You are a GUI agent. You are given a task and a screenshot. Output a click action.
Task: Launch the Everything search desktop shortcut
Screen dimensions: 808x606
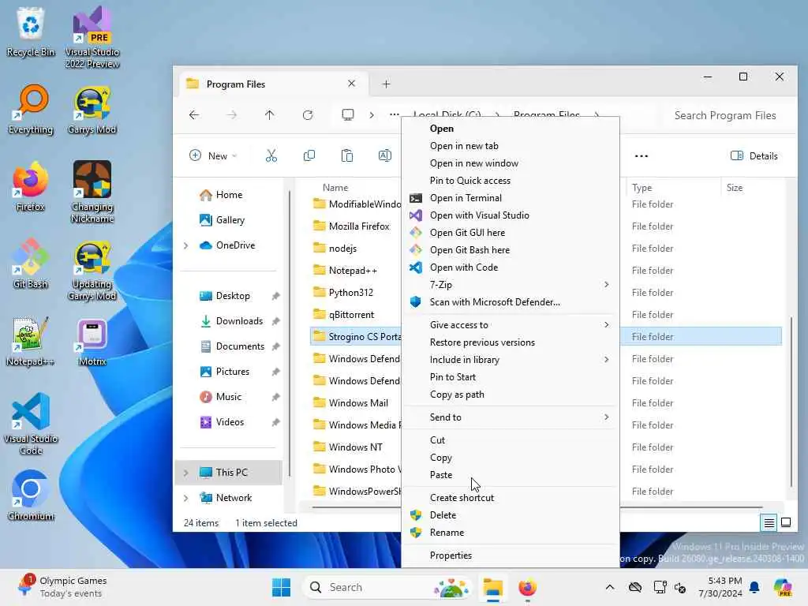tap(31, 110)
